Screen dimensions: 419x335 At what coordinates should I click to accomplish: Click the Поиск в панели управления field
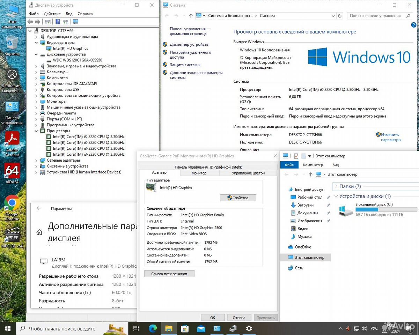pyautogui.click(x=380, y=16)
